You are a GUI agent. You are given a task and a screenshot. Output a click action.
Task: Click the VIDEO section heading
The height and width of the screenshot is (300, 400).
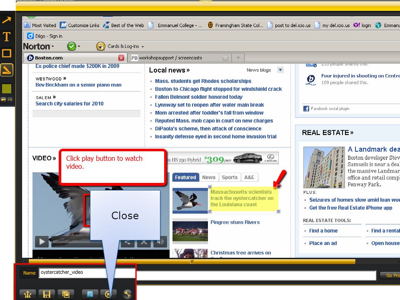click(44, 158)
